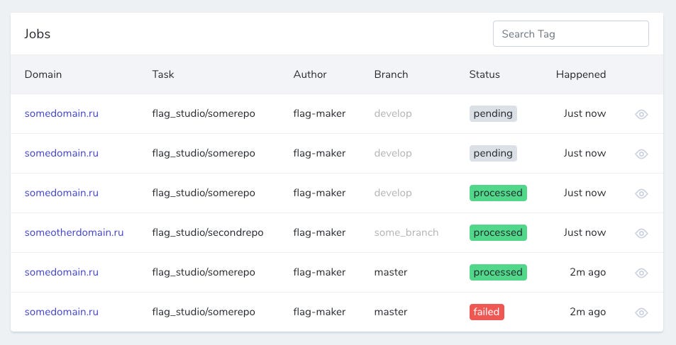This screenshot has width=676, height=345.
Task: Click eye icon for someotherdomain.ru job
Action: (x=641, y=233)
